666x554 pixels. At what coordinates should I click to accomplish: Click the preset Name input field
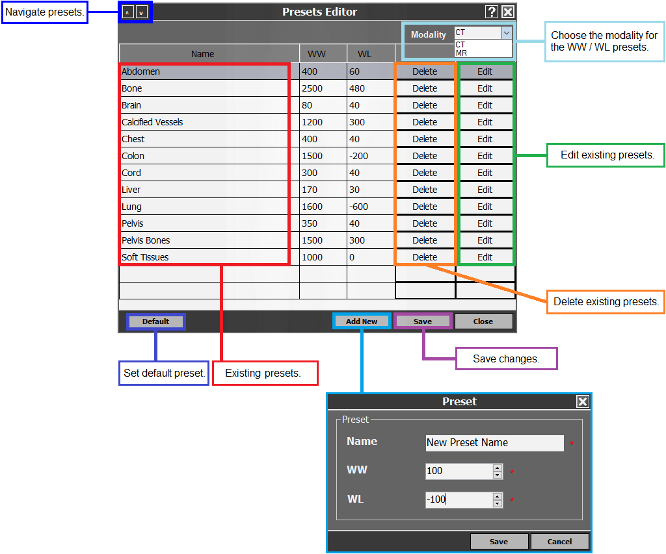click(494, 443)
